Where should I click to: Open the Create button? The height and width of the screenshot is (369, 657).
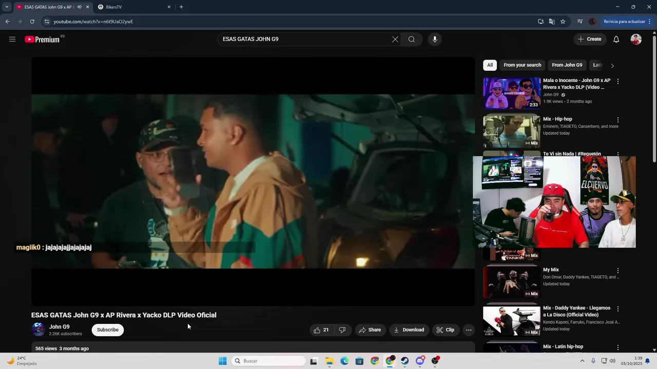[x=590, y=39]
